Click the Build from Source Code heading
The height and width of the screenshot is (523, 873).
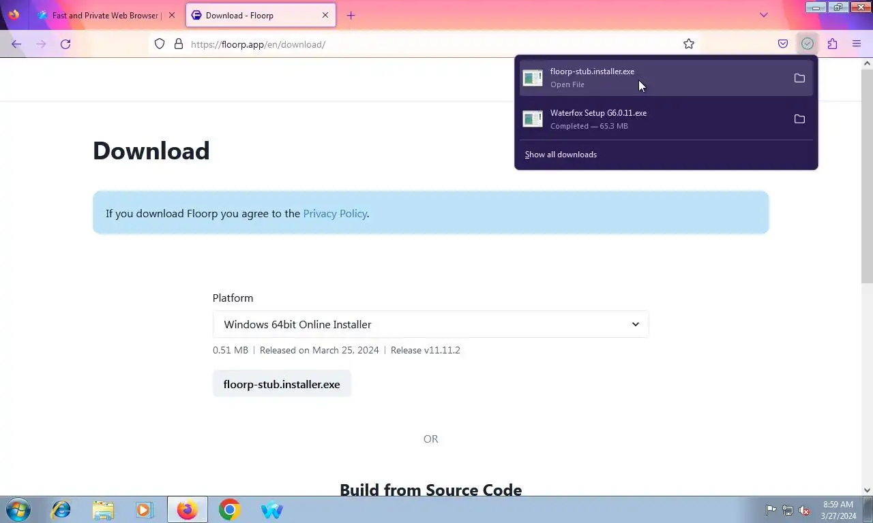(x=431, y=490)
